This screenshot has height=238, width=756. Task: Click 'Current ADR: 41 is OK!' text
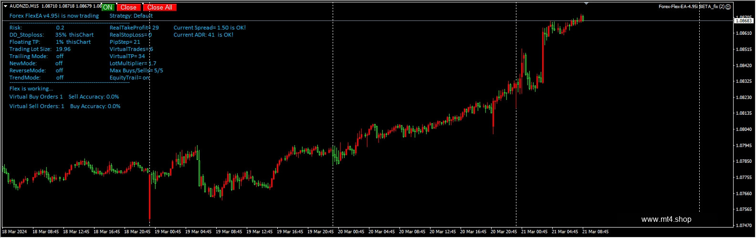(x=204, y=35)
